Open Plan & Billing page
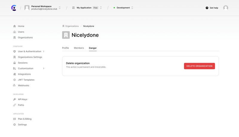Viewport: 239px width, 137px height. point(25,119)
